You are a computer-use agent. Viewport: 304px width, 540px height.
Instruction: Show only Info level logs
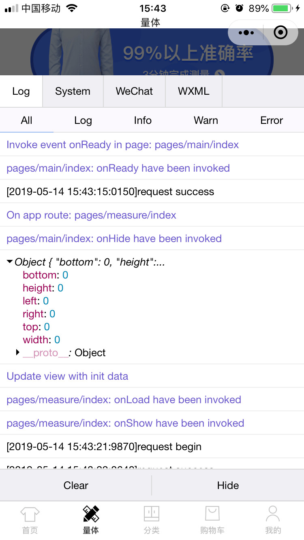tap(143, 120)
